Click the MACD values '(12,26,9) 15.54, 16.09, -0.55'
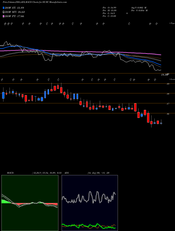 [47, 173]
